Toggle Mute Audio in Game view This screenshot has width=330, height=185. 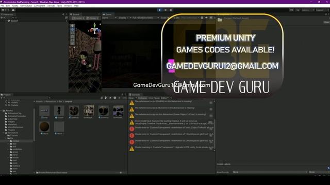(206, 18)
